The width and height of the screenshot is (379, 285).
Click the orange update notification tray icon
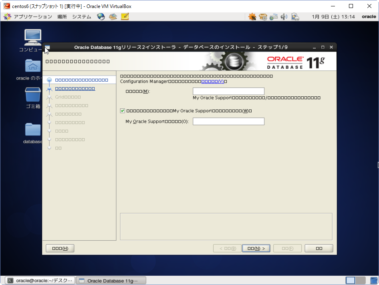pyautogui.click(x=252, y=17)
